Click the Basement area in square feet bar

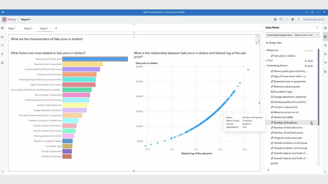pyautogui.click(x=82, y=64)
